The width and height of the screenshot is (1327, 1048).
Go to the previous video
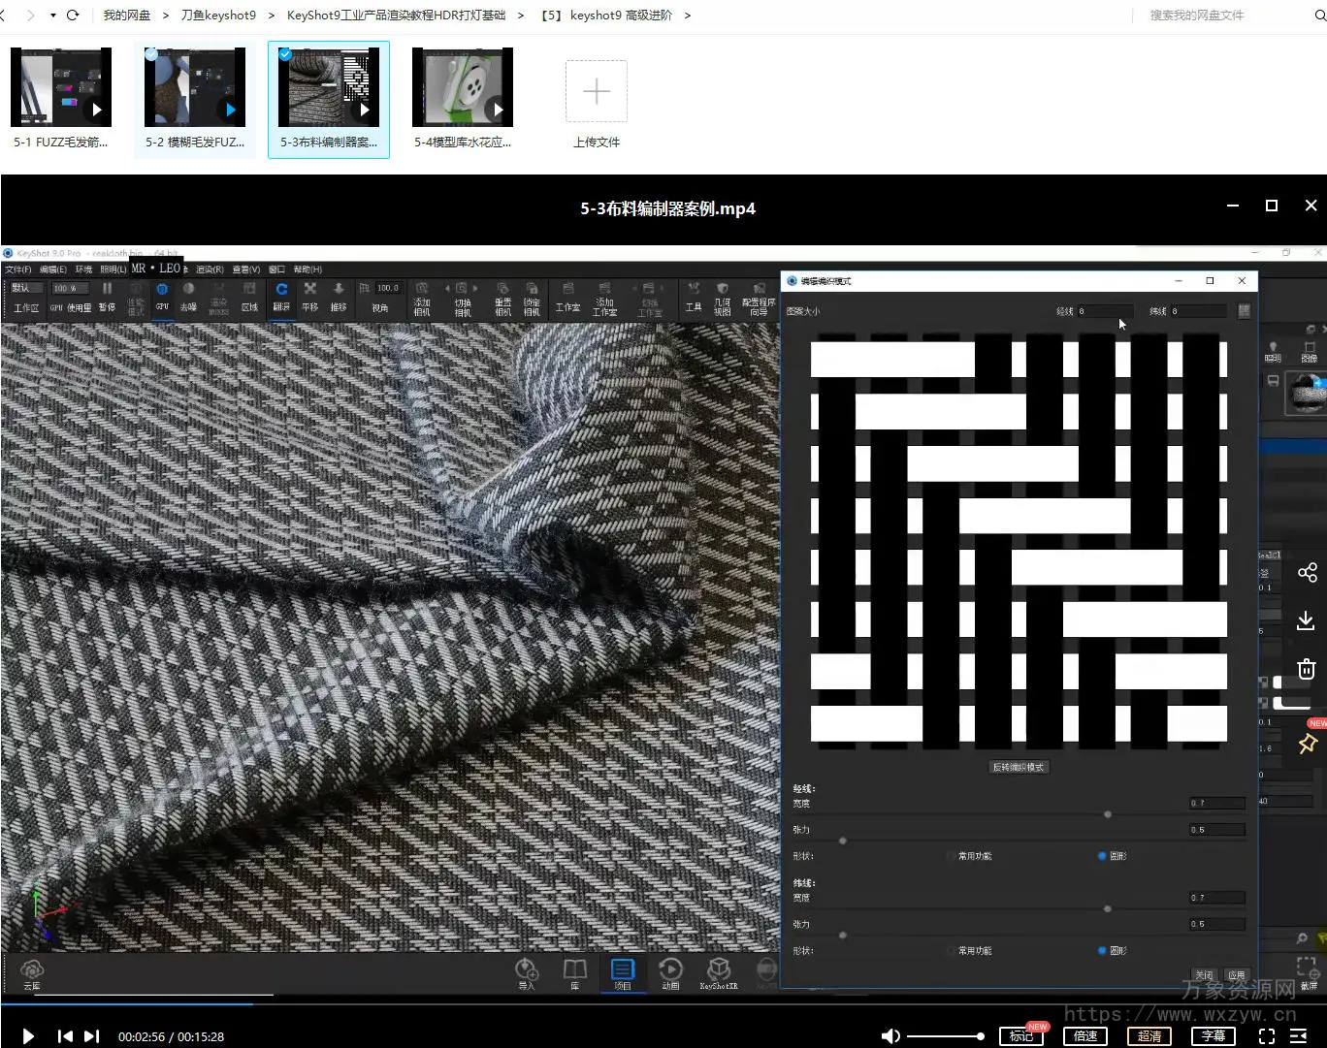pyautogui.click(x=65, y=1036)
